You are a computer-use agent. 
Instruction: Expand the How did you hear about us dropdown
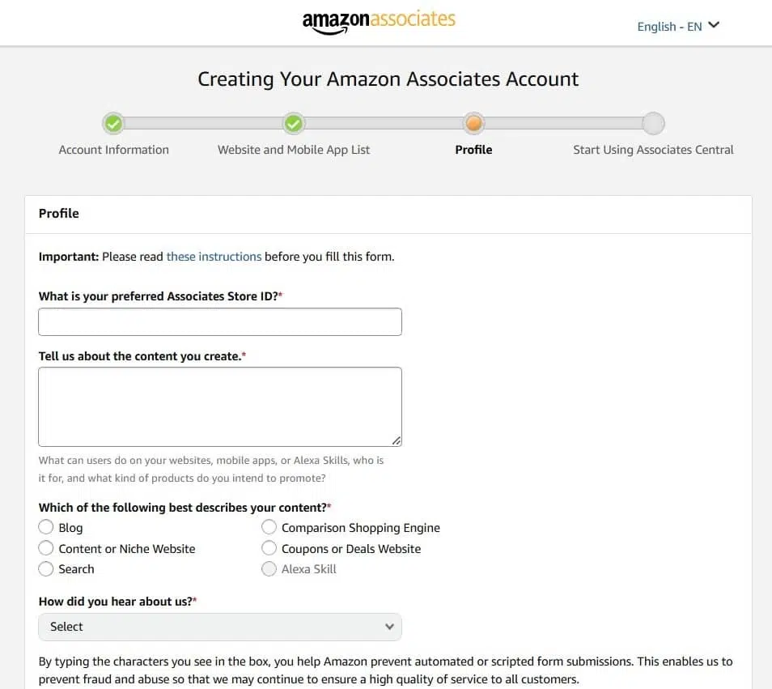(x=220, y=627)
